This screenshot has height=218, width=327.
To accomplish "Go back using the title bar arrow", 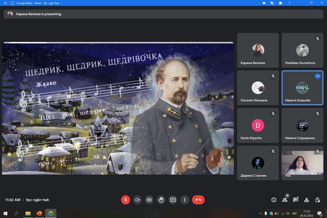I will click(x=6, y=3).
